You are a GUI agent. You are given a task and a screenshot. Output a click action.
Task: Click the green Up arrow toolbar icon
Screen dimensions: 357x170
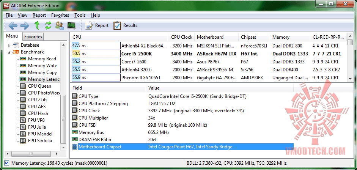[37, 25]
